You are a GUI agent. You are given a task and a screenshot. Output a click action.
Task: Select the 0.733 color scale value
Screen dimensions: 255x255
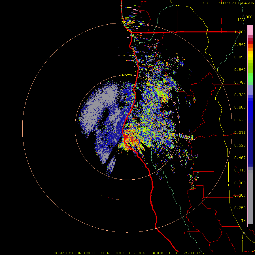240,95
